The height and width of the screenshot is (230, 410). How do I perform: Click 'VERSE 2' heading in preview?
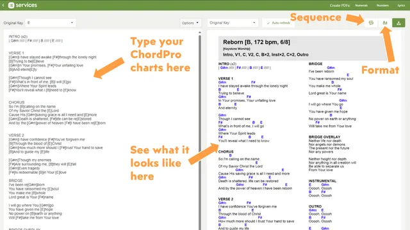click(225, 199)
